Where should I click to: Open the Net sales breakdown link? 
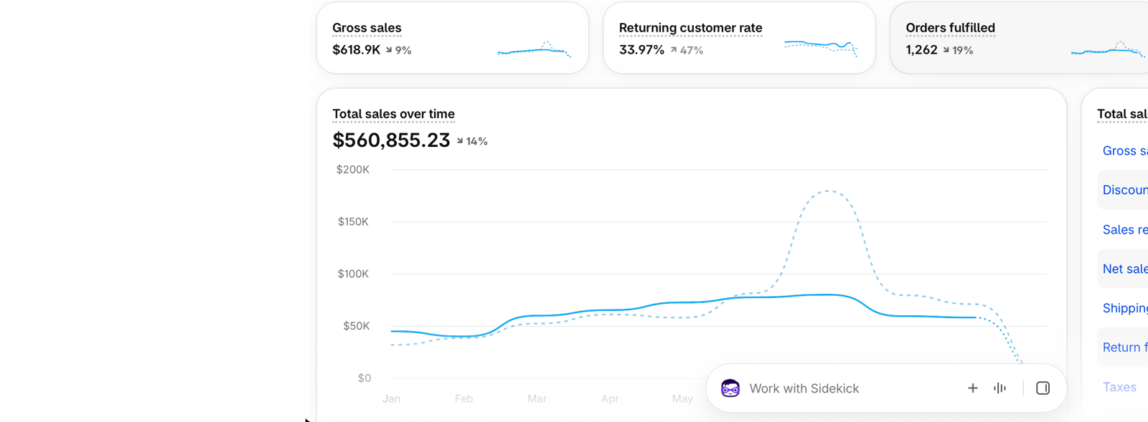(1125, 269)
